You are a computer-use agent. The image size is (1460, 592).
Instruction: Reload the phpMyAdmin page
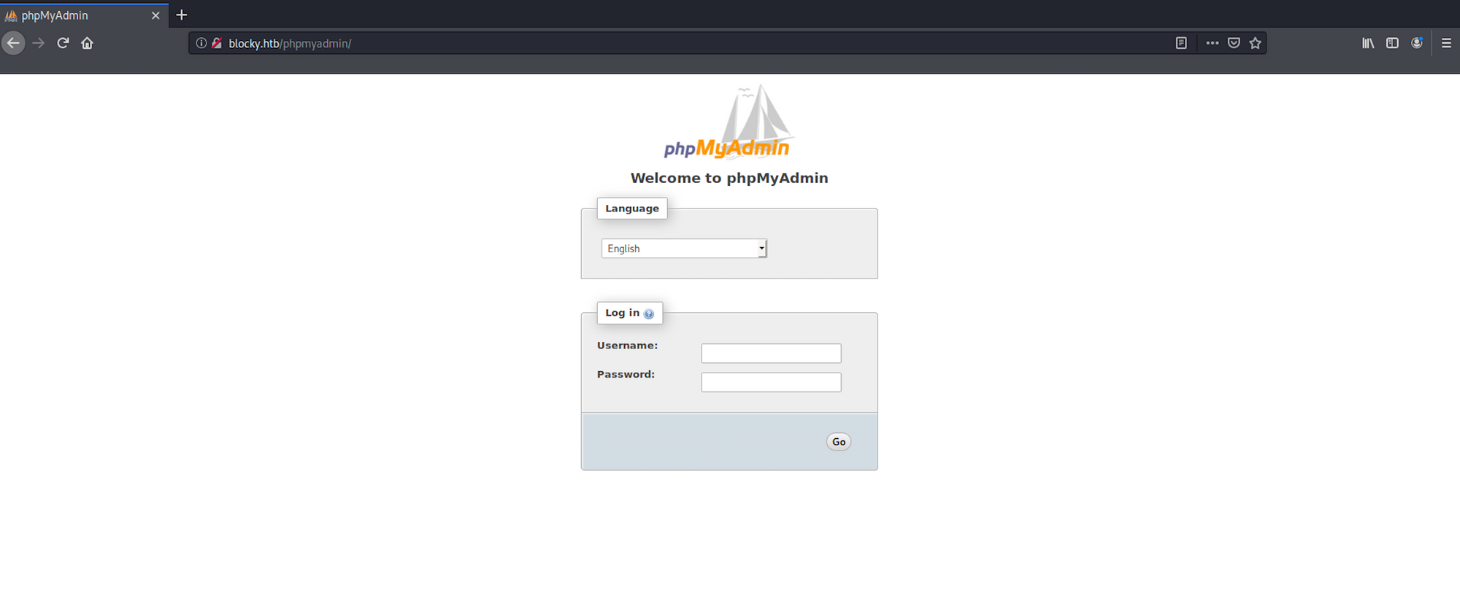[63, 43]
